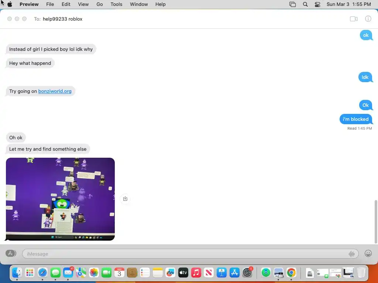Open the Edit menu

66,4
